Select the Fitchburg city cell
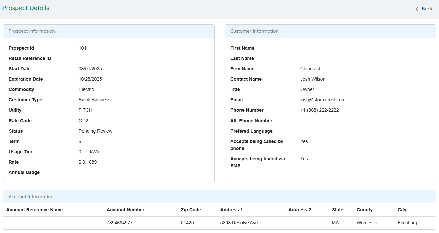 [407, 223]
